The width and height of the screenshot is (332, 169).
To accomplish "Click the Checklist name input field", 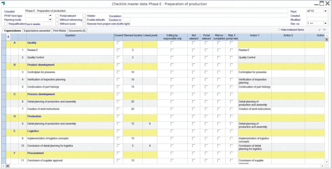I will [156, 11].
